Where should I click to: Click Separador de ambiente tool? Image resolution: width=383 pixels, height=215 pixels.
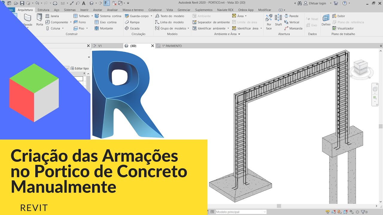211,22
